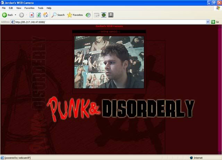Open the History toolbar icon

[88, 15]
